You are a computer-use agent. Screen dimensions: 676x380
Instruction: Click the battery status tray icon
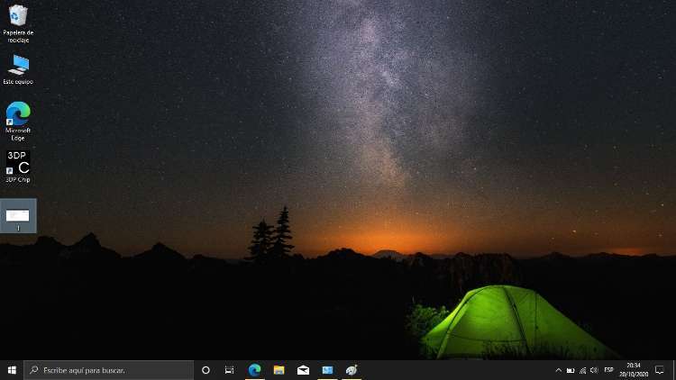click(x=571, y=370)
